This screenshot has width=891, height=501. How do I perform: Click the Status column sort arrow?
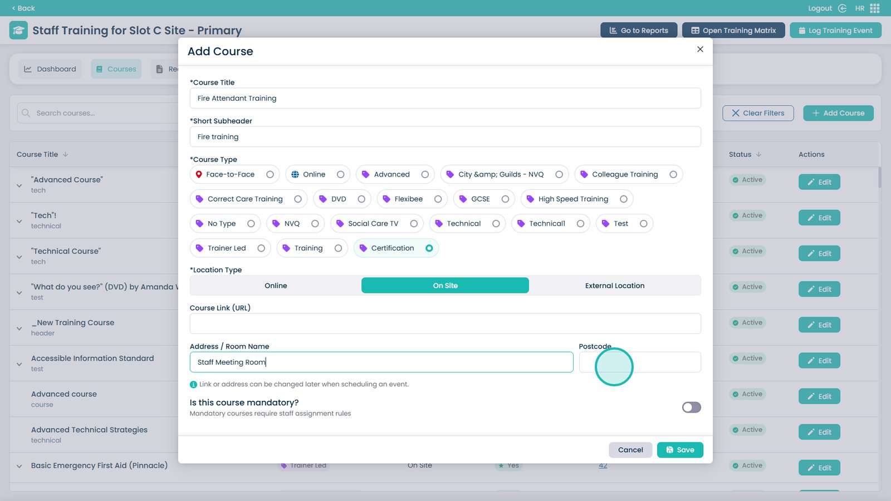pyautogui.click(x=759, y=154)
